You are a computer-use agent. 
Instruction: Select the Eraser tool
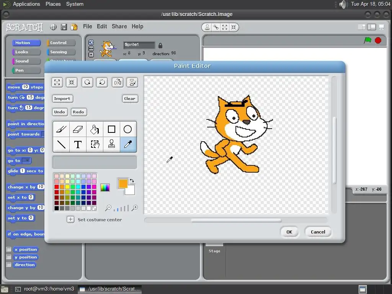point(78,129)
